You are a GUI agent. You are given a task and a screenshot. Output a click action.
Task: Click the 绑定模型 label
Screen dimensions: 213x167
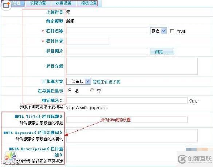coord(55,21)
